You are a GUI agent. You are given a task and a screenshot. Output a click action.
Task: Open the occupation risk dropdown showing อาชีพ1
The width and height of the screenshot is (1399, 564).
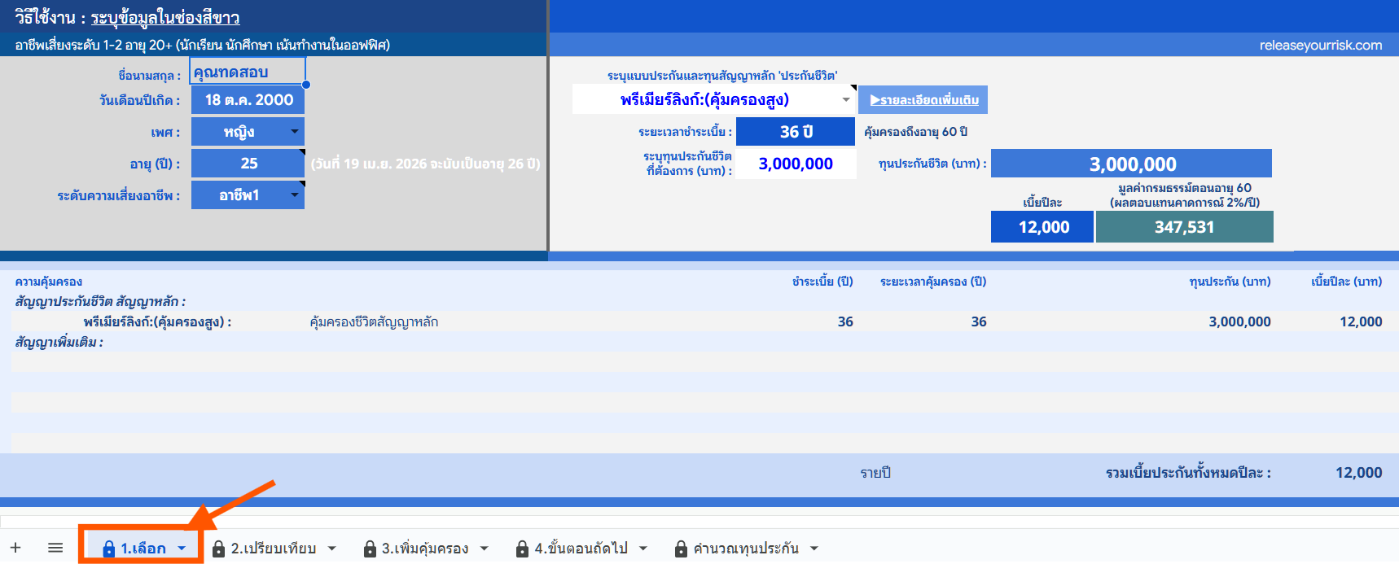coord(295,195)
